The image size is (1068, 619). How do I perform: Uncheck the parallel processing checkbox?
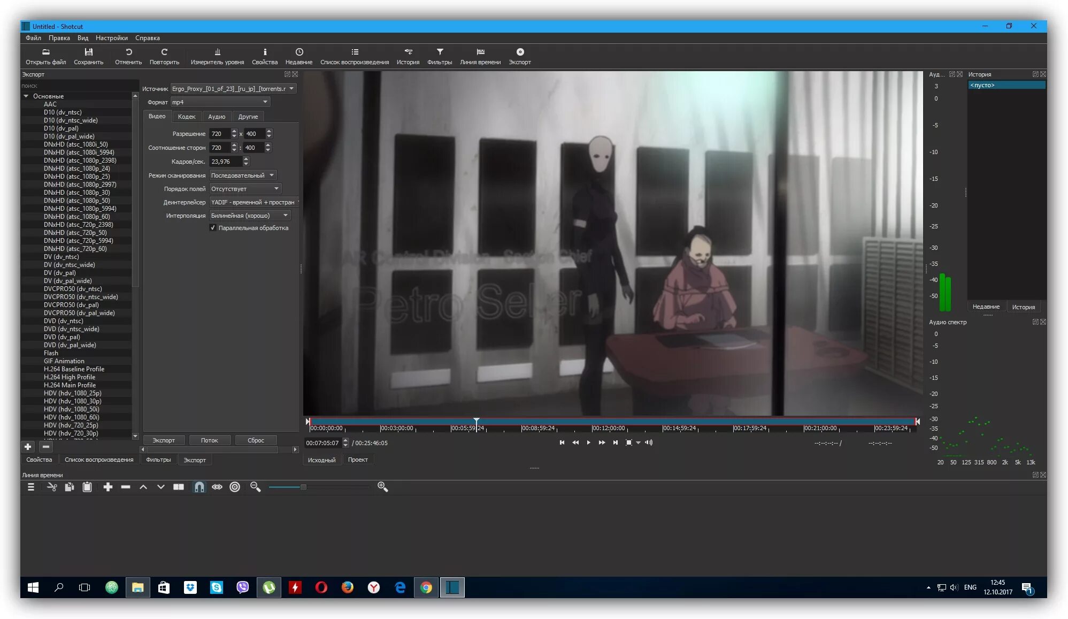[x=213, y=228]
